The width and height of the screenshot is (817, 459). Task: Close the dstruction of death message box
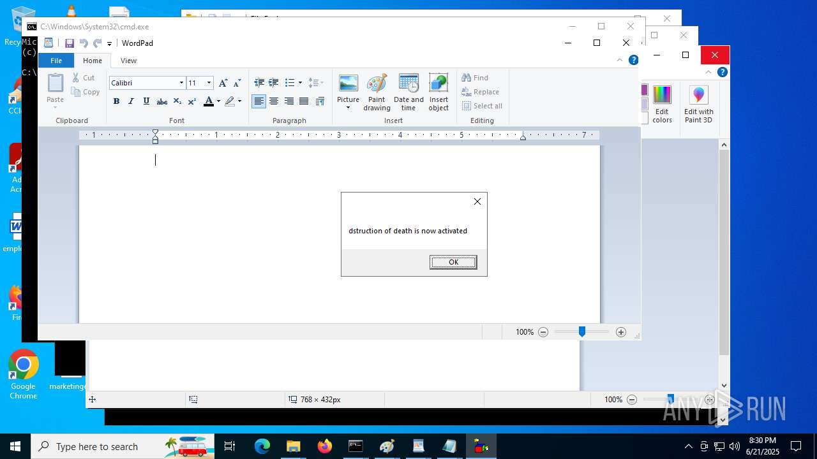coord(477,201)
